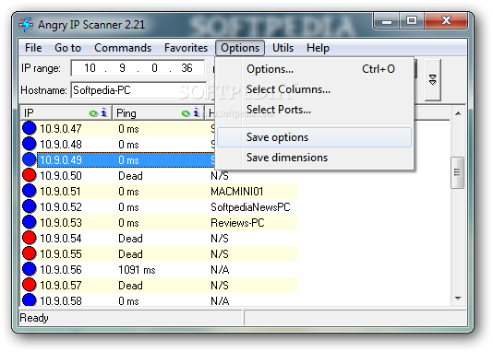Select row 10.9.0.55
Viewport: 493px width, 352px height.
pyautogui.click(x=159, y=253)
